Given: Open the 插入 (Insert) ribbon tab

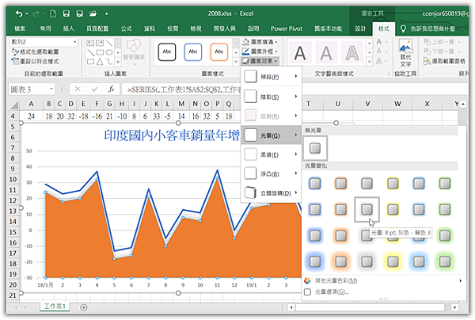Looking at the screenshot, I should coord(69,28).
